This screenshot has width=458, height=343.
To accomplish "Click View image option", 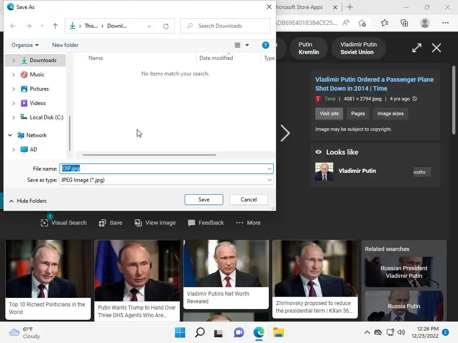I will coord(155,223).
